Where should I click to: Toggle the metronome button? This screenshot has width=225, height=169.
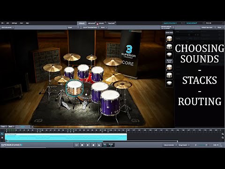[x=99, y=145]
